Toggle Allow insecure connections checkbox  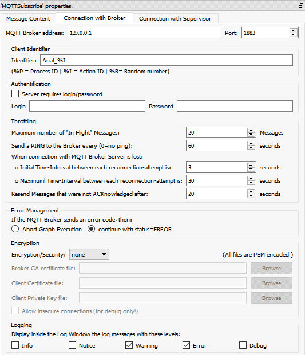[x=15, y=311]
